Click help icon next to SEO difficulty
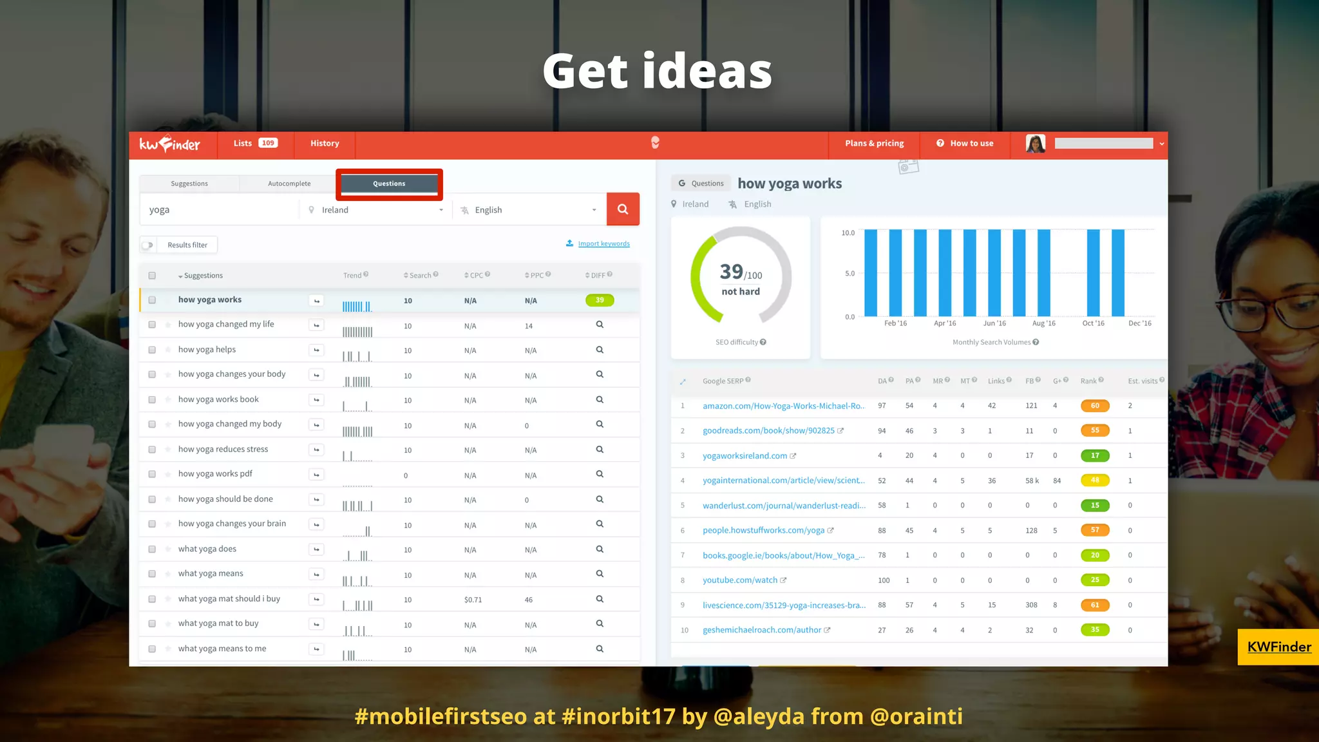Viewport: 1319px width, 742px height. [763, 342]
